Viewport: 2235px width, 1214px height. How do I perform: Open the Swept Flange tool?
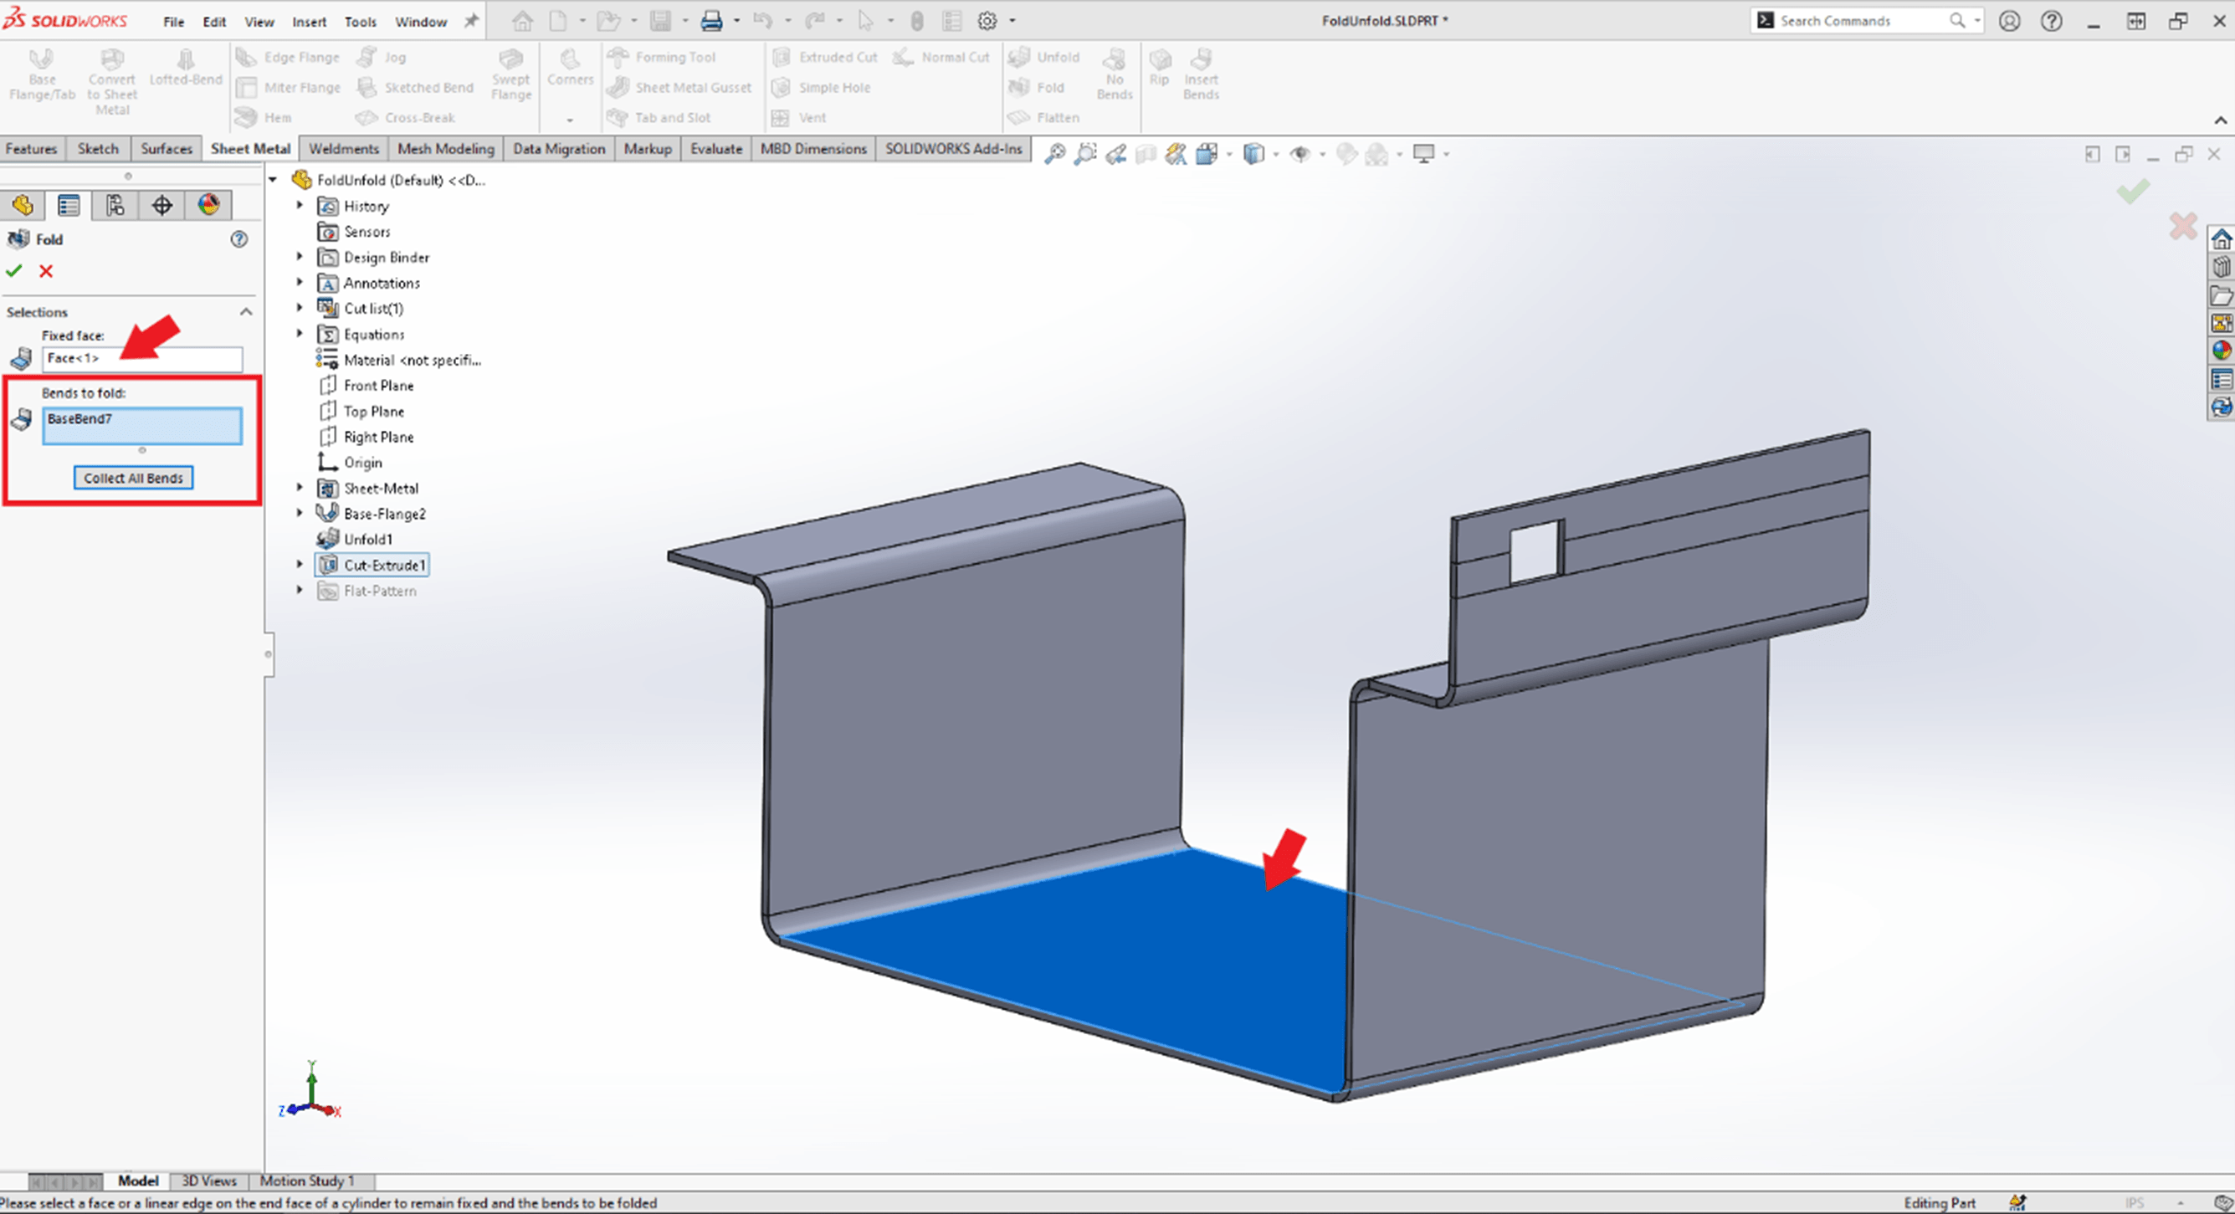pyautogui.click(x=511, y=76)
